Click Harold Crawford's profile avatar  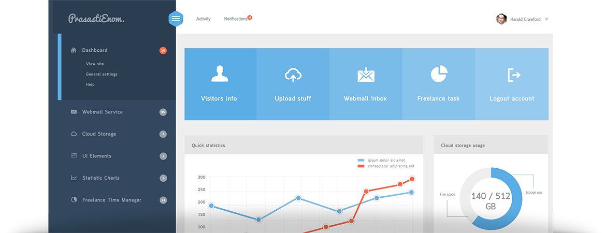(x=501, y=19)
